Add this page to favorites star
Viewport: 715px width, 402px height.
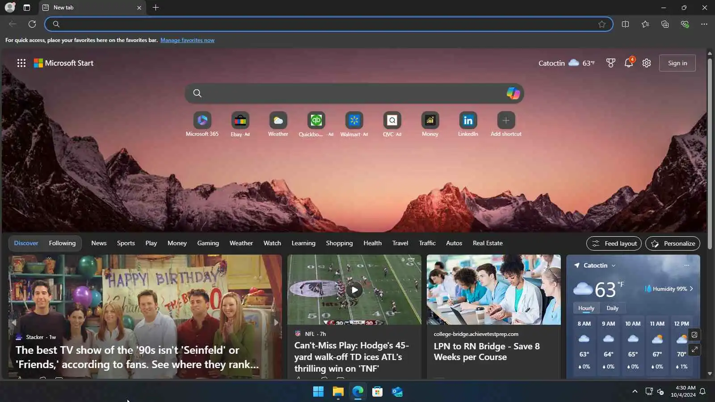coord(602,24)
